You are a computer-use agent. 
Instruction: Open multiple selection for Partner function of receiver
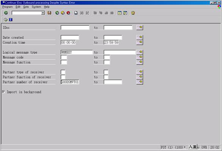pos(140,77)
